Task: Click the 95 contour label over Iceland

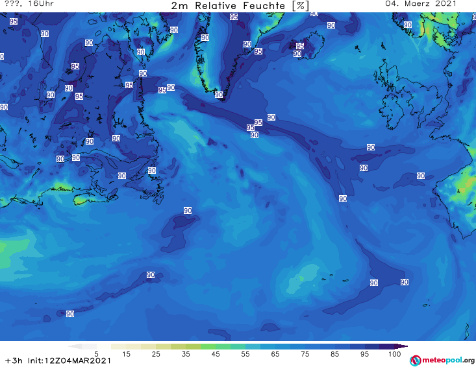Action: click(300, 46)
